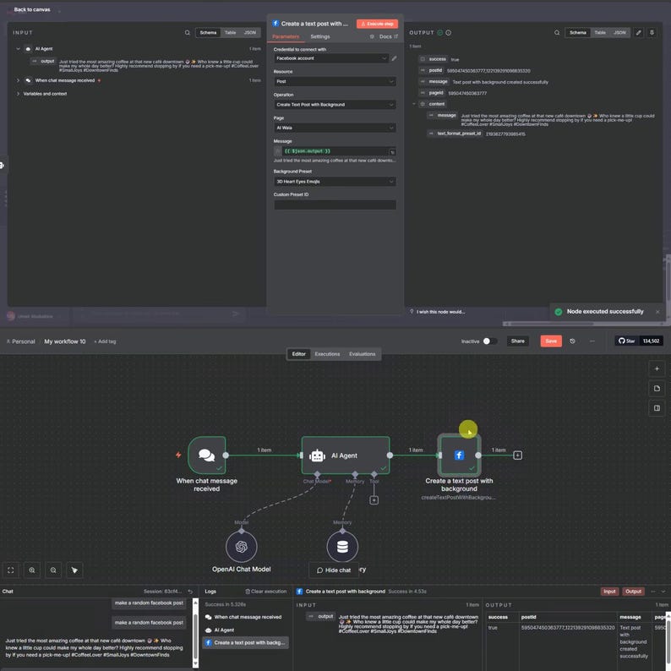The image size is (671, 671).
Task: Expand Variables and context
Action: pos(18,94)
